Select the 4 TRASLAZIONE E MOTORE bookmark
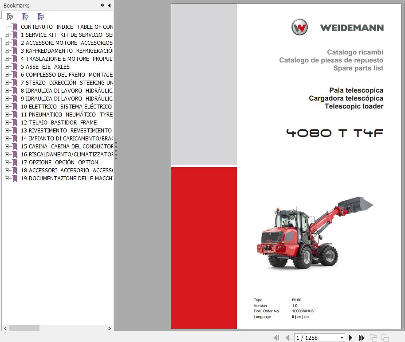This screenshot has width=405, height=342. click(x=67, y=59)
